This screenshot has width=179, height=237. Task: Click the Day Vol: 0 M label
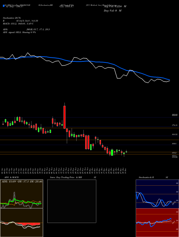pos(112,11)
